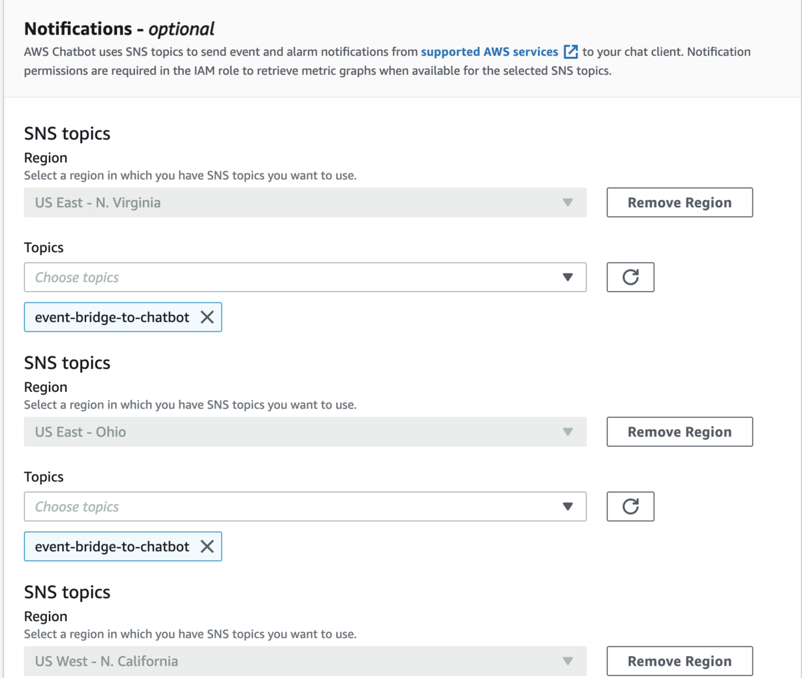Screen dimensions: 802x678
Task: Click the 'US West - N. California' region text
Action: point(106,661)
